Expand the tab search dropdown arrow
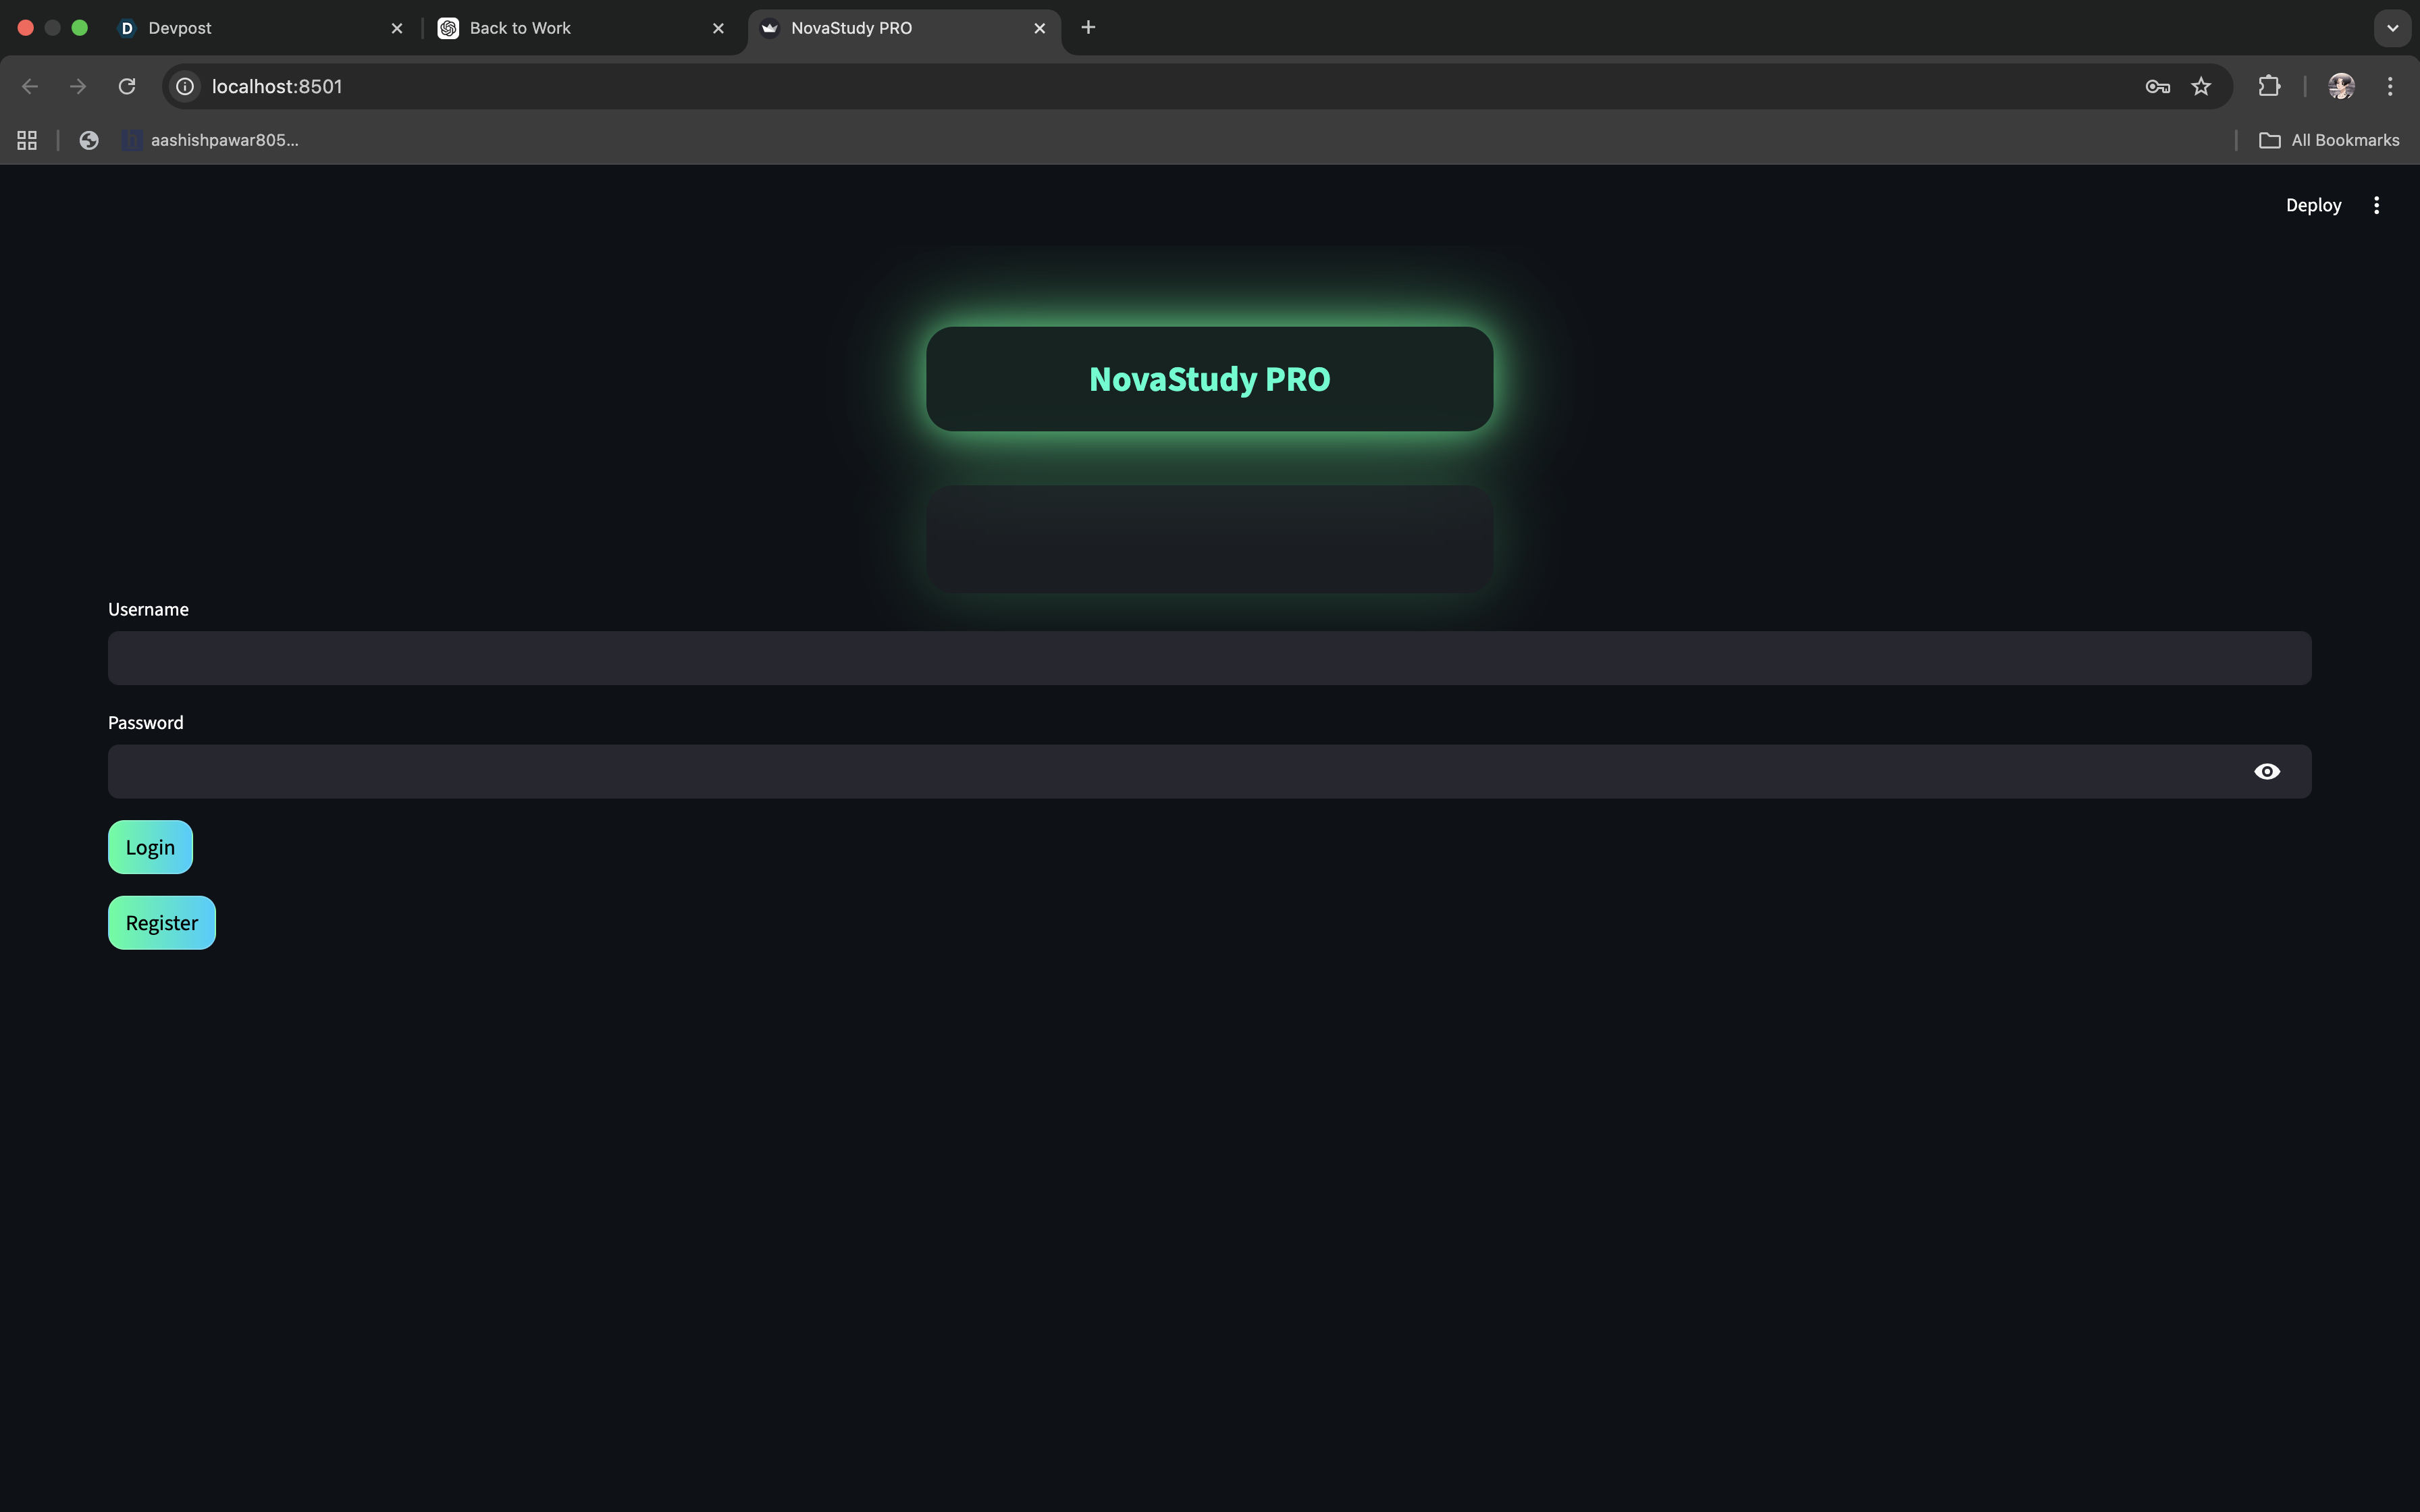This screenshot has width=2420, height=1512. point(2392,28)
